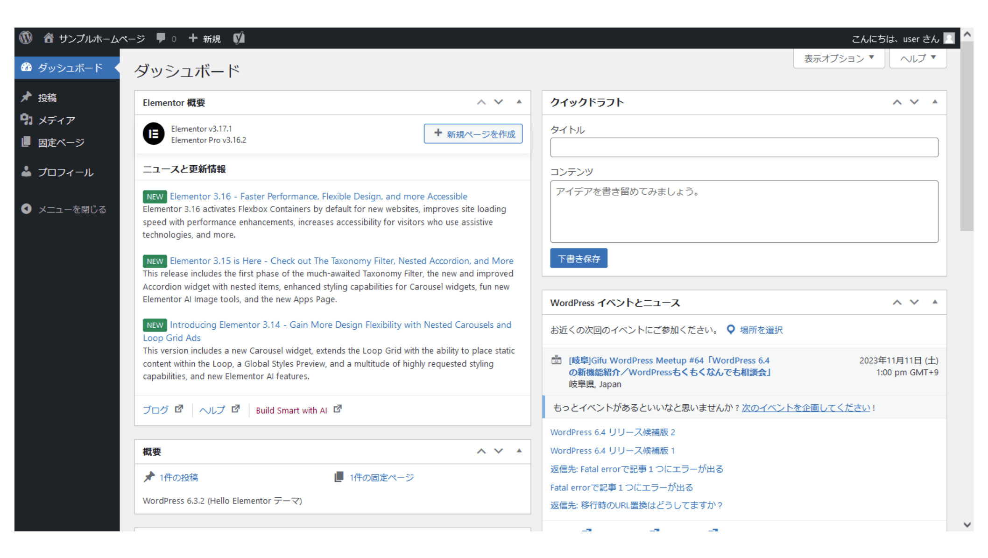Open the comments bubble icon

(x=161, y=38)
